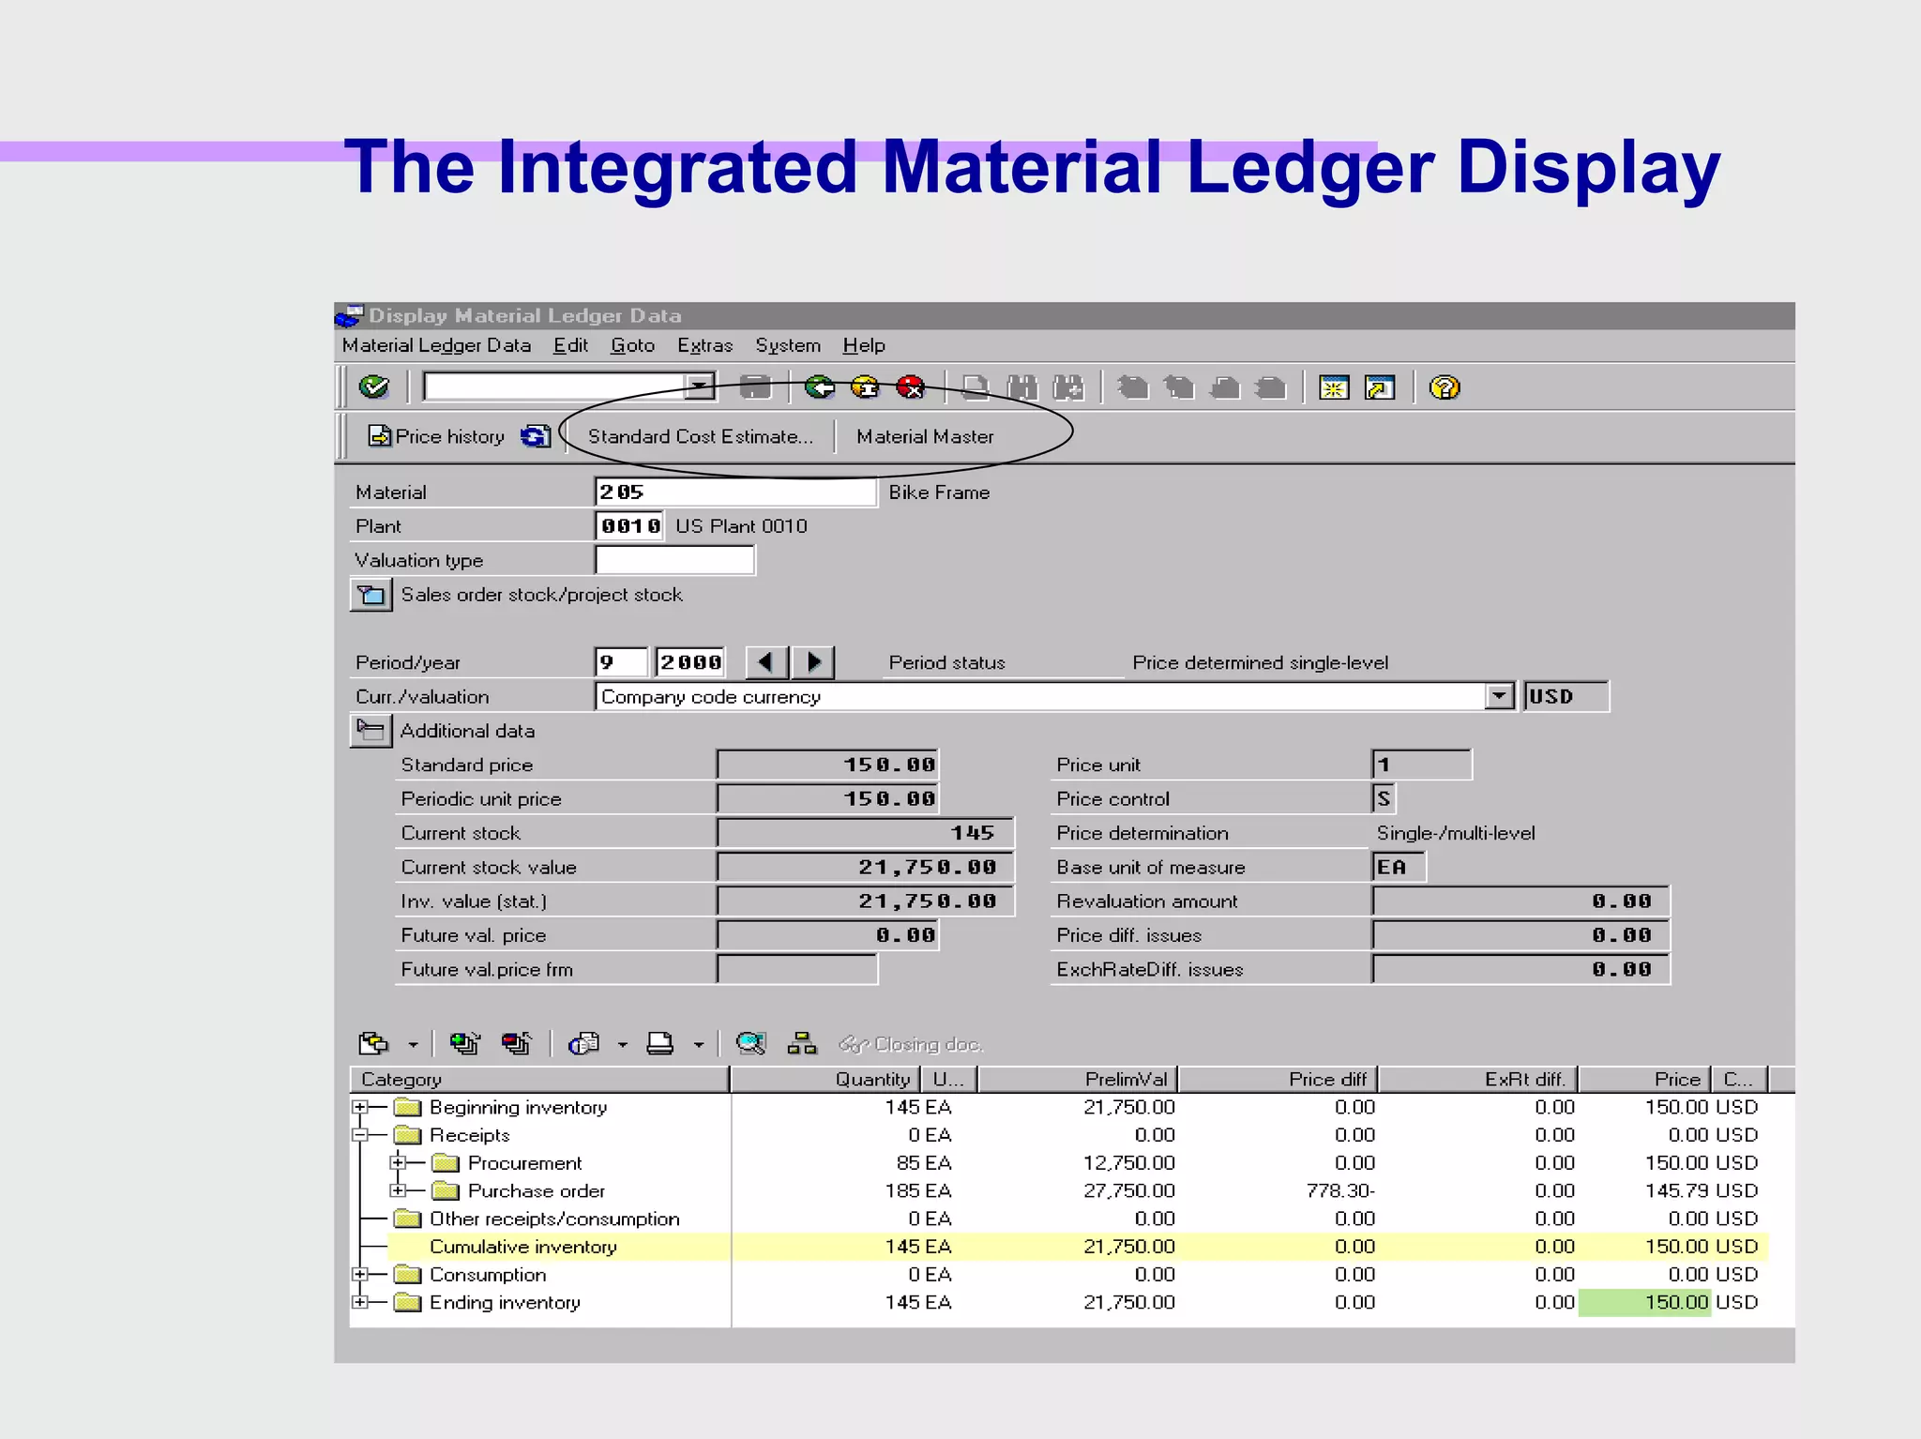Image resolution: width=1921 pixels, height=1439 pixels.
Task: Open the System menu
Action: coord(788,345)
